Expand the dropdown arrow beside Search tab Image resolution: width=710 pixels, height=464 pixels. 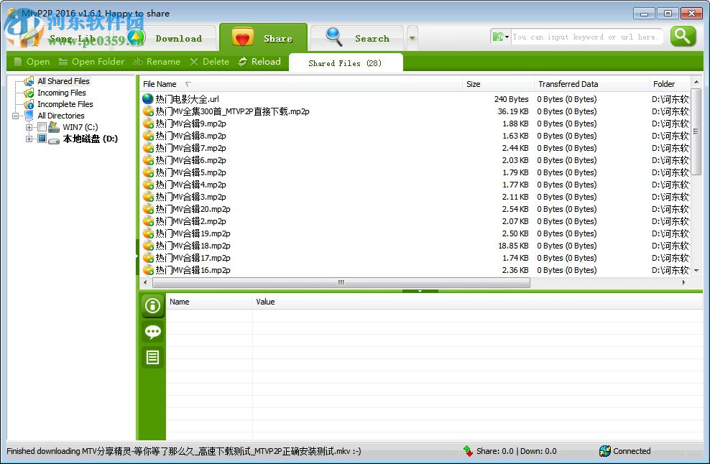[412, 38]
